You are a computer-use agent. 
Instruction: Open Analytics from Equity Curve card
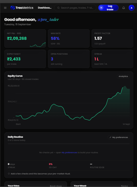[123, 76]
